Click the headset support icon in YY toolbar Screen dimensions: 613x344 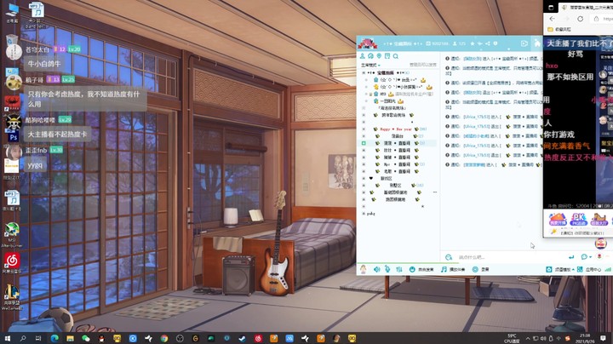point(370,56)
